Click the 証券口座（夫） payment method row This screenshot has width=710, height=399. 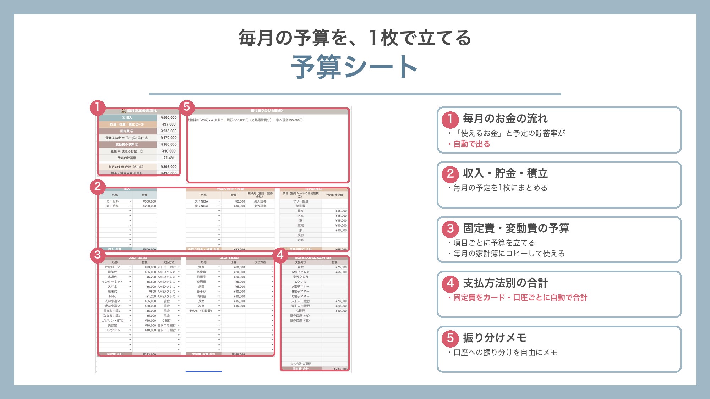point(300,316)
